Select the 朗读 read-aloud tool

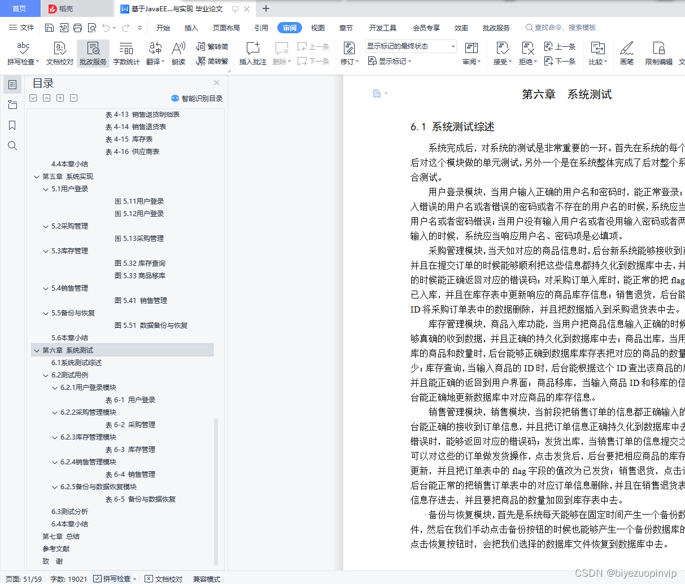177,54
